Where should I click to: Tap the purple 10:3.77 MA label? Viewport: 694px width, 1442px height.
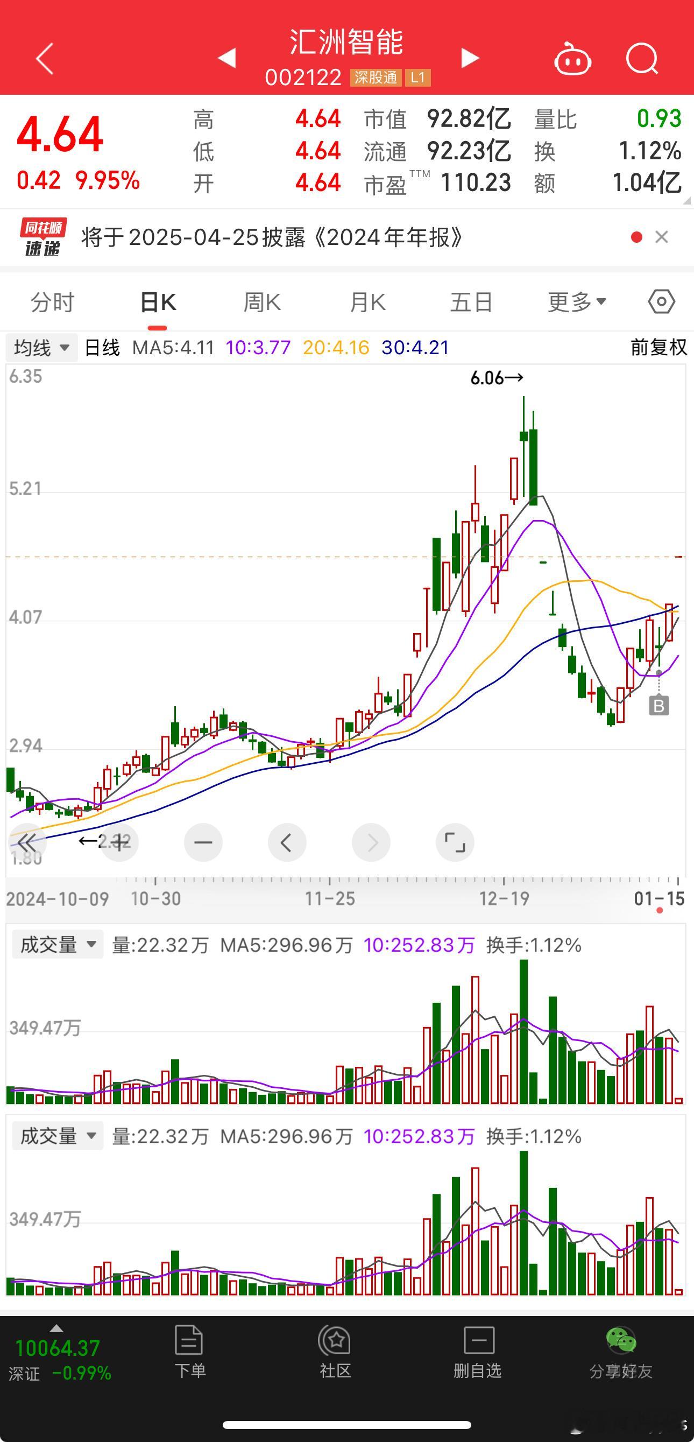point(258,348)
